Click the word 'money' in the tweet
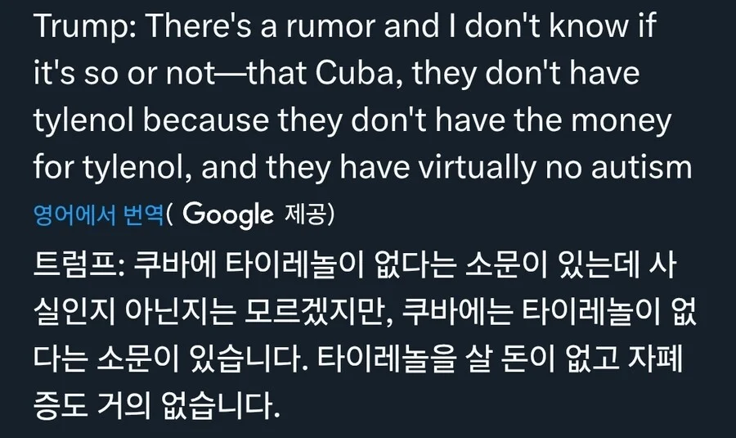Screen dimensions: 736x438 (x=621, y=121)
